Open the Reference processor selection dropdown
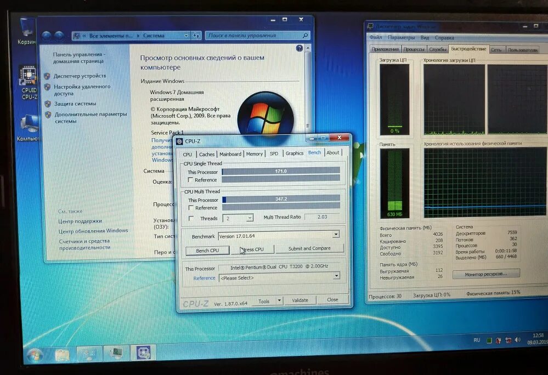The width and height of the screenshot is (548, 375). 336,276
